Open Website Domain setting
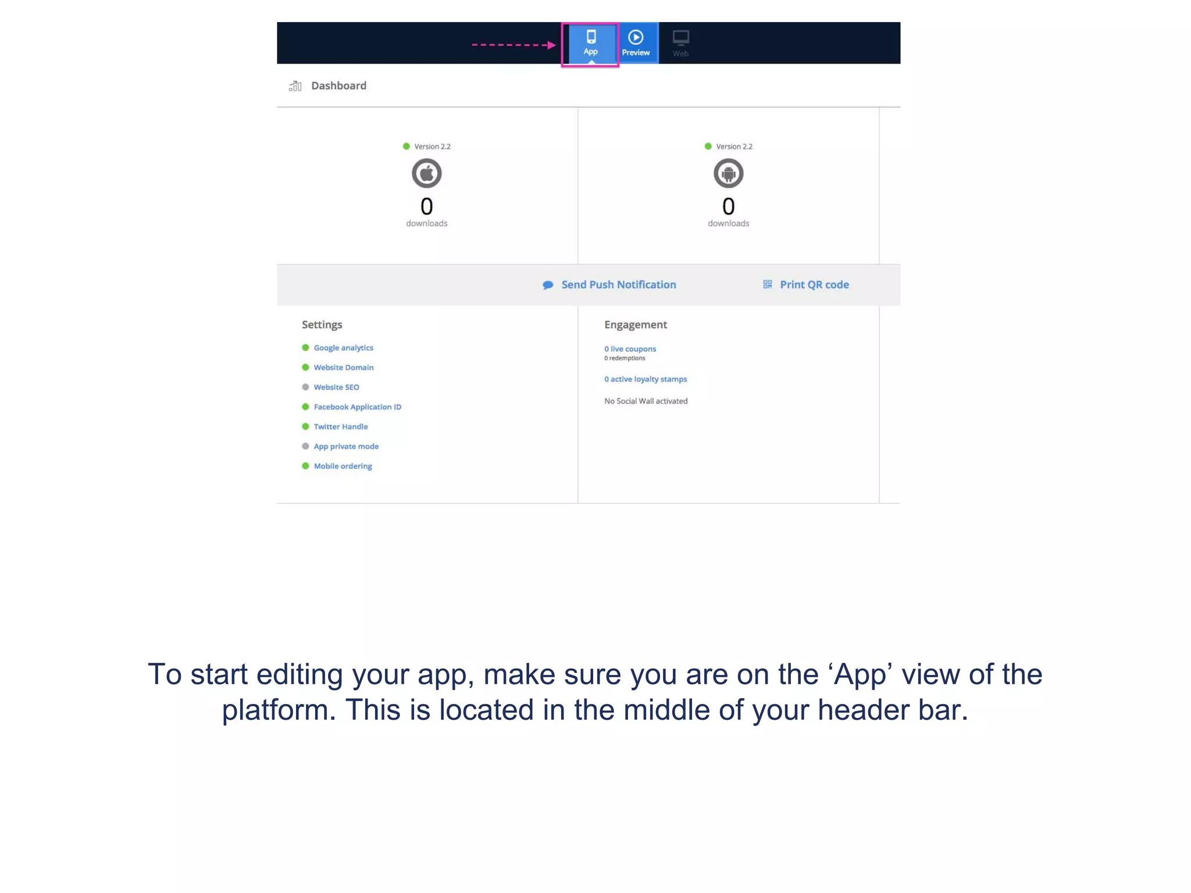1191x893 pixels. 343,367
